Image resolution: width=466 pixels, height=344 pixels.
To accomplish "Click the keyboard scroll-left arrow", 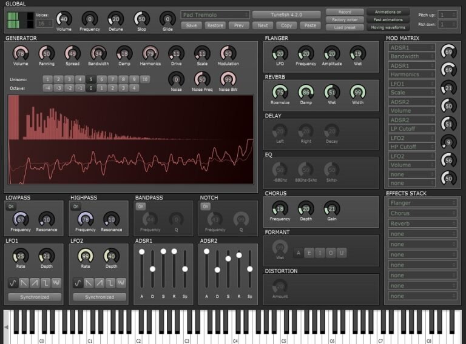I will (6, 327).
